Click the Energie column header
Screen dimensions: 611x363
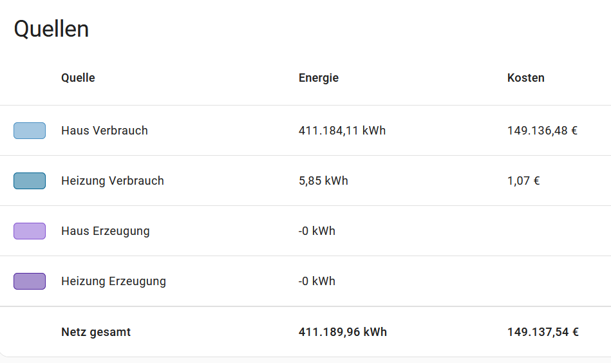pyautogui.click(x=319, y=78)
